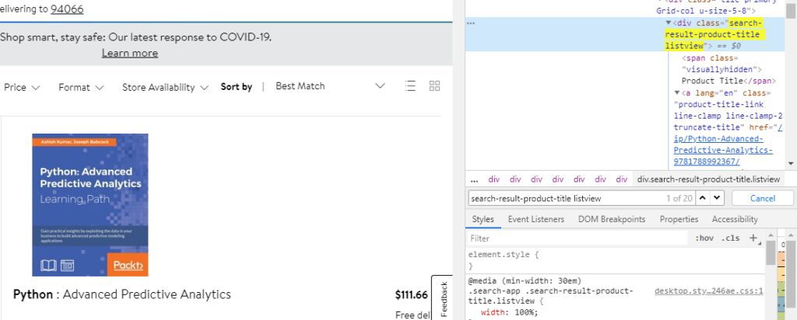Open the Best Match sort dropdown
797x320 pixels.
331,86
